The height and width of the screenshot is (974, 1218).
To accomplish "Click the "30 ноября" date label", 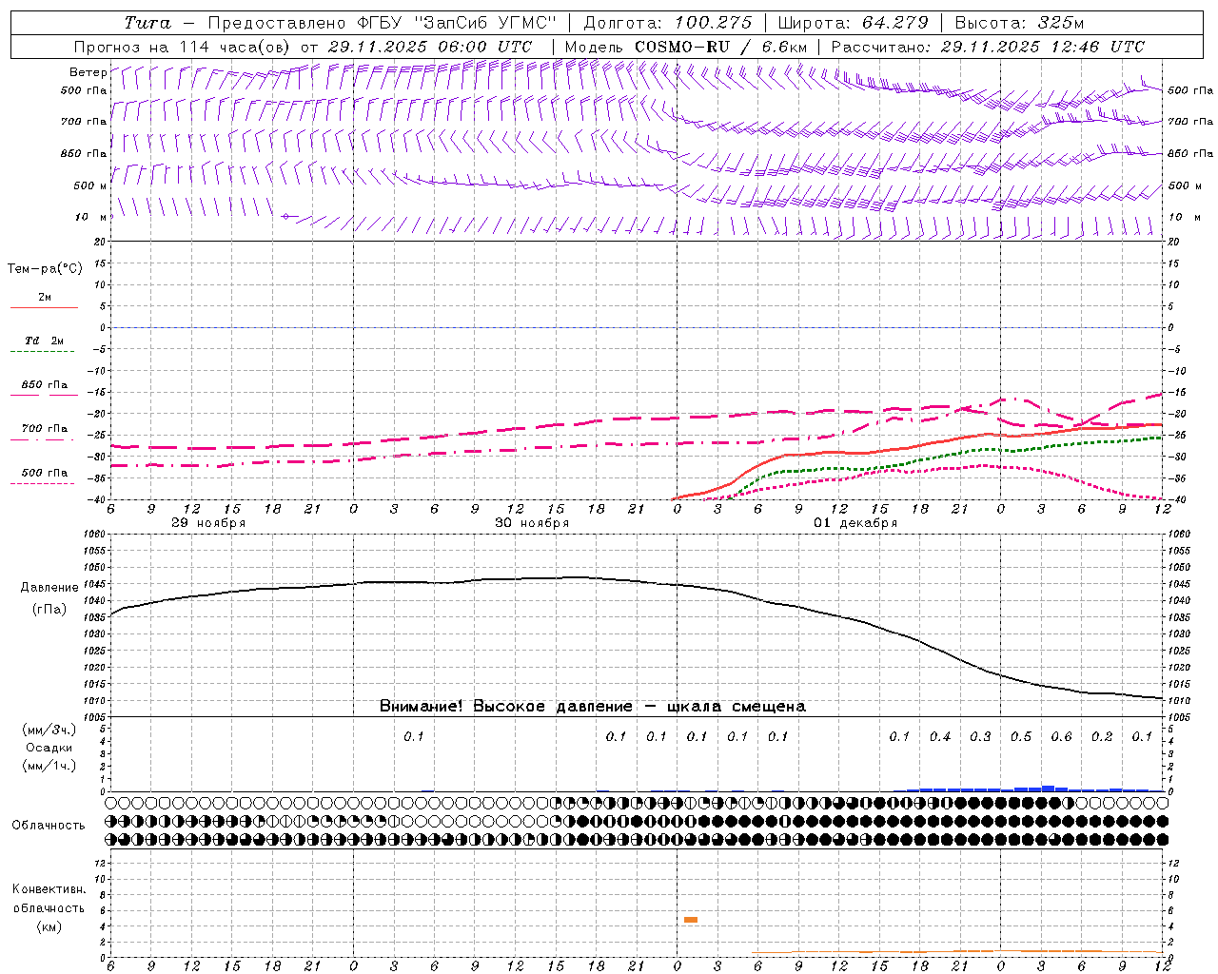I will pyautogui.click(x=532, y=522).
